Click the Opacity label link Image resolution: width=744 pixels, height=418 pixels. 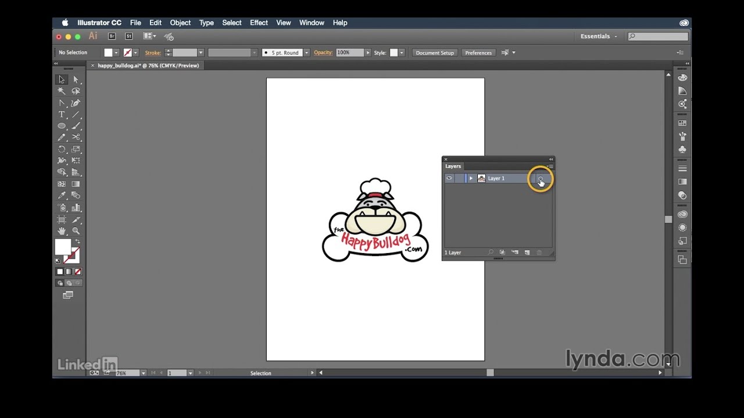(323, 53)
